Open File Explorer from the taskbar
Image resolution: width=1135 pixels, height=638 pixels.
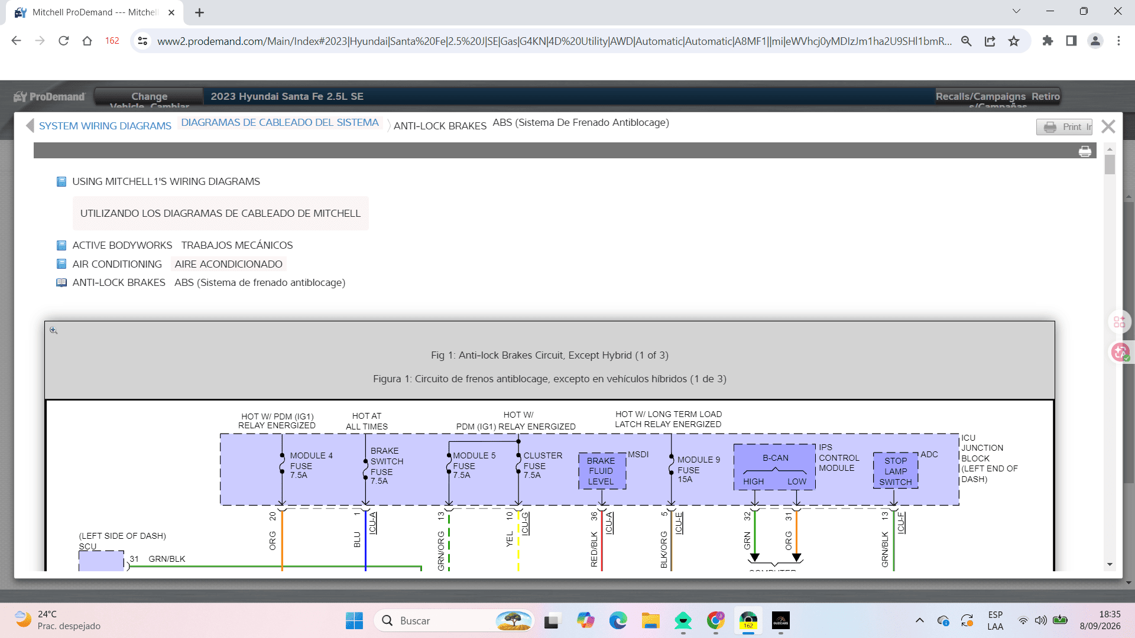coord(651,620)
